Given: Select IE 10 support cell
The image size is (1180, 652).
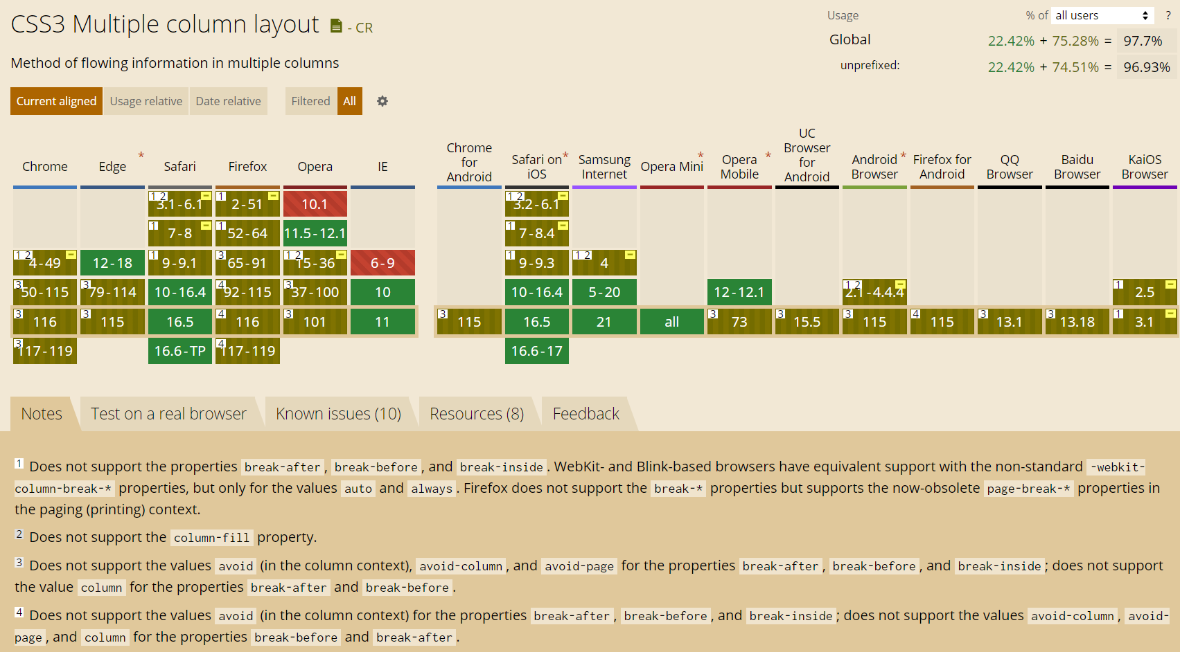Looking at the screenshot, I should (x=382, y=292).
